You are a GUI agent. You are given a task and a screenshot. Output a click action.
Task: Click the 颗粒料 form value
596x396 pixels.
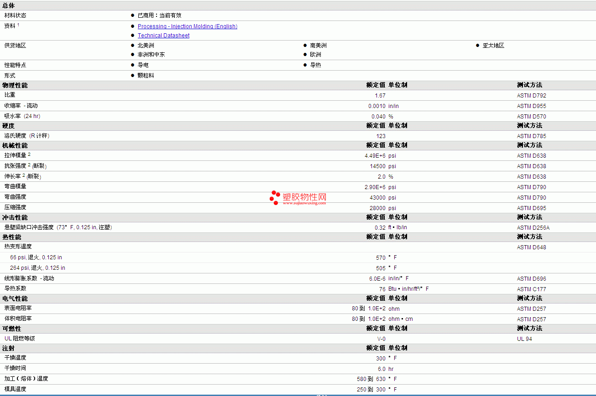pyautogui.click(x=146, y=76)
